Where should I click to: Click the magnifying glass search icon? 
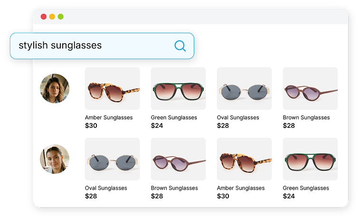tap(180, 46)
